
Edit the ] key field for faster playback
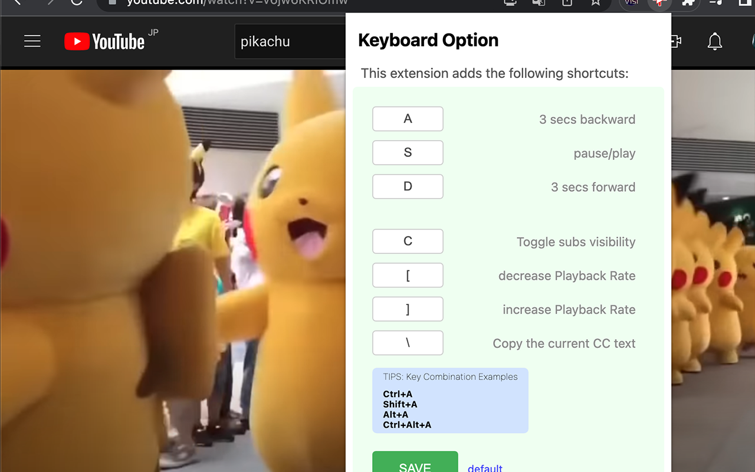click(408, 309)
